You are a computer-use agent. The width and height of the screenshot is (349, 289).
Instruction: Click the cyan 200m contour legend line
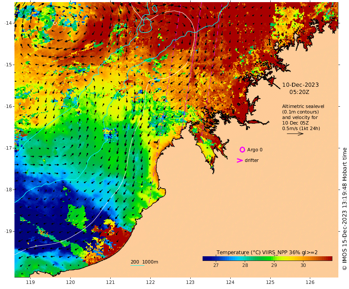tap(137, 266)
